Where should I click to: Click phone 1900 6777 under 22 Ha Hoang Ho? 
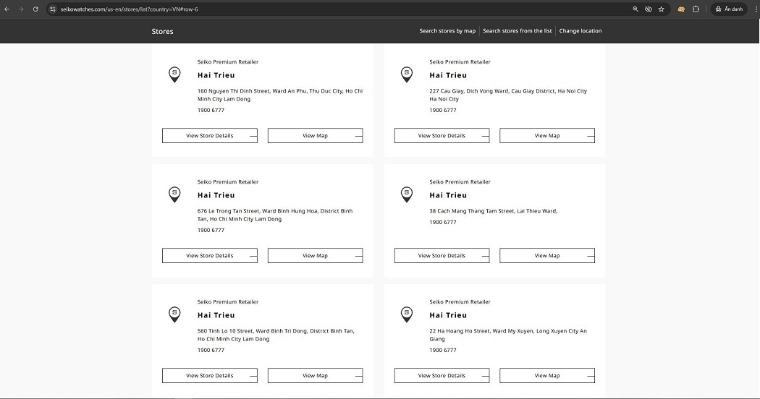[x=443, y=351]
